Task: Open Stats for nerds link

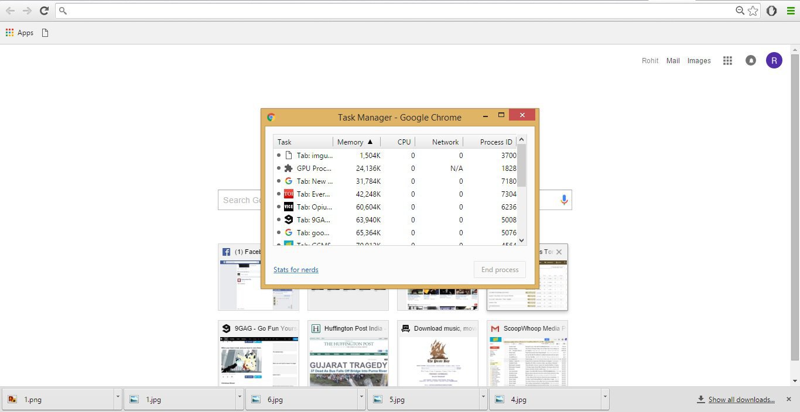Action: coord(296,270)
